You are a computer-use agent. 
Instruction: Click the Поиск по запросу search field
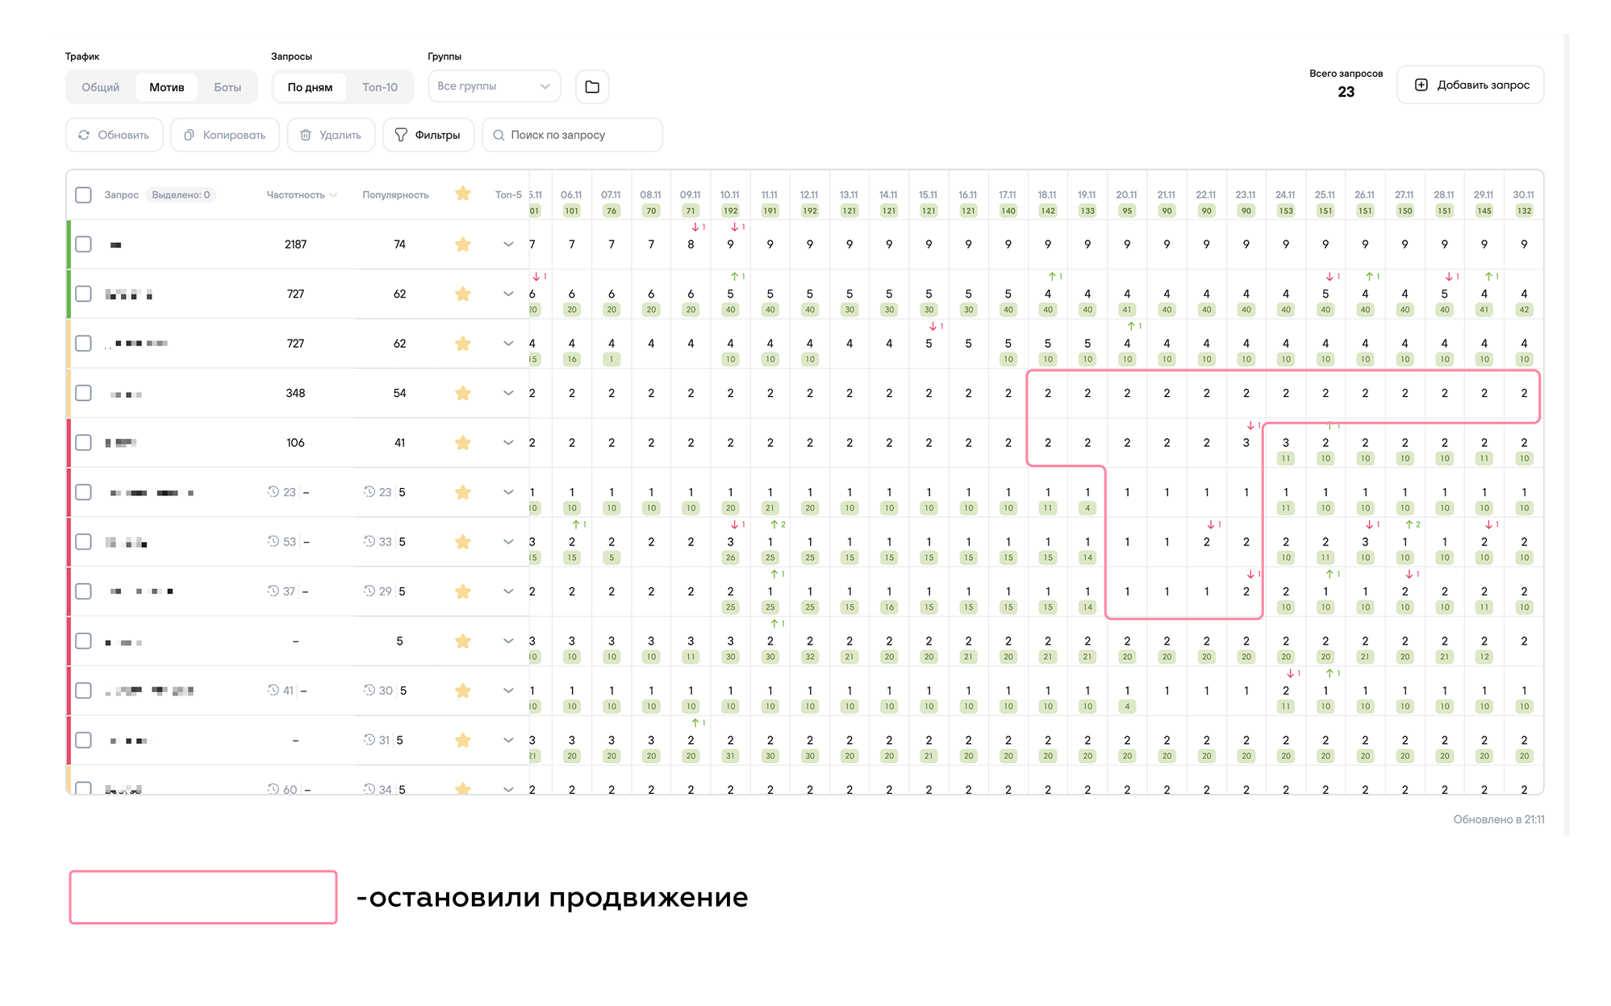coord(573,135)
